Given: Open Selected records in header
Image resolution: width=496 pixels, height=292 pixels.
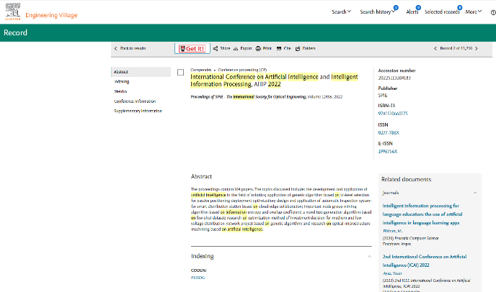Looking at the screenshot, I should click(x=442, y=12).
